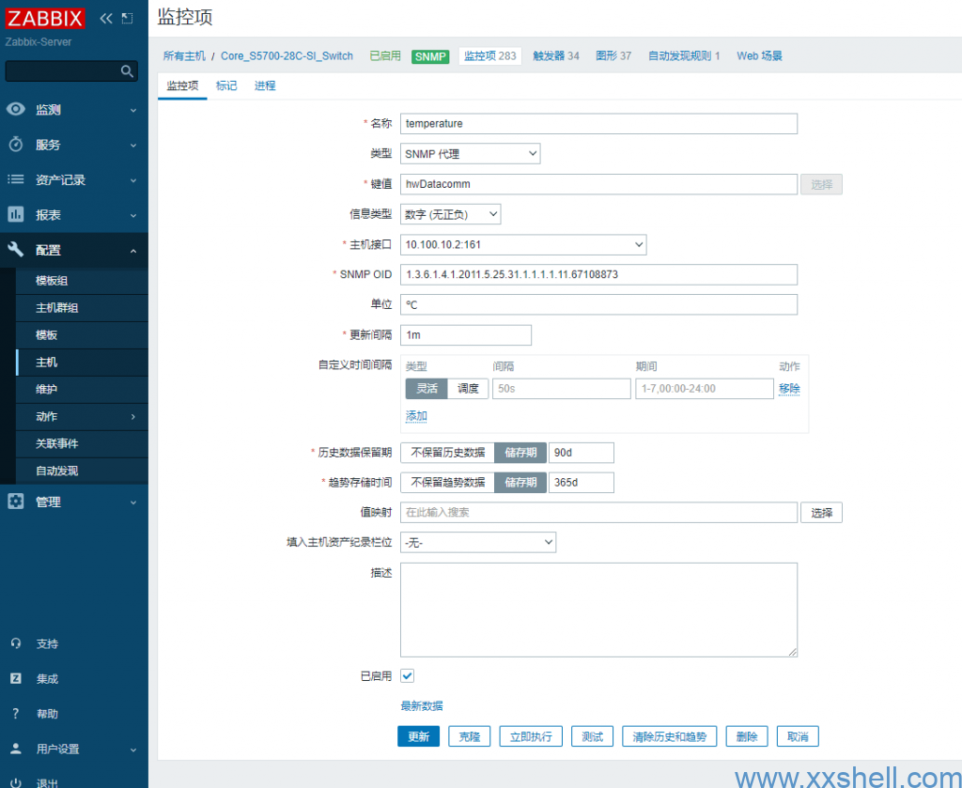Click the SNMP OID input field
The image size is (962, 788).
[x=598, y=274]
